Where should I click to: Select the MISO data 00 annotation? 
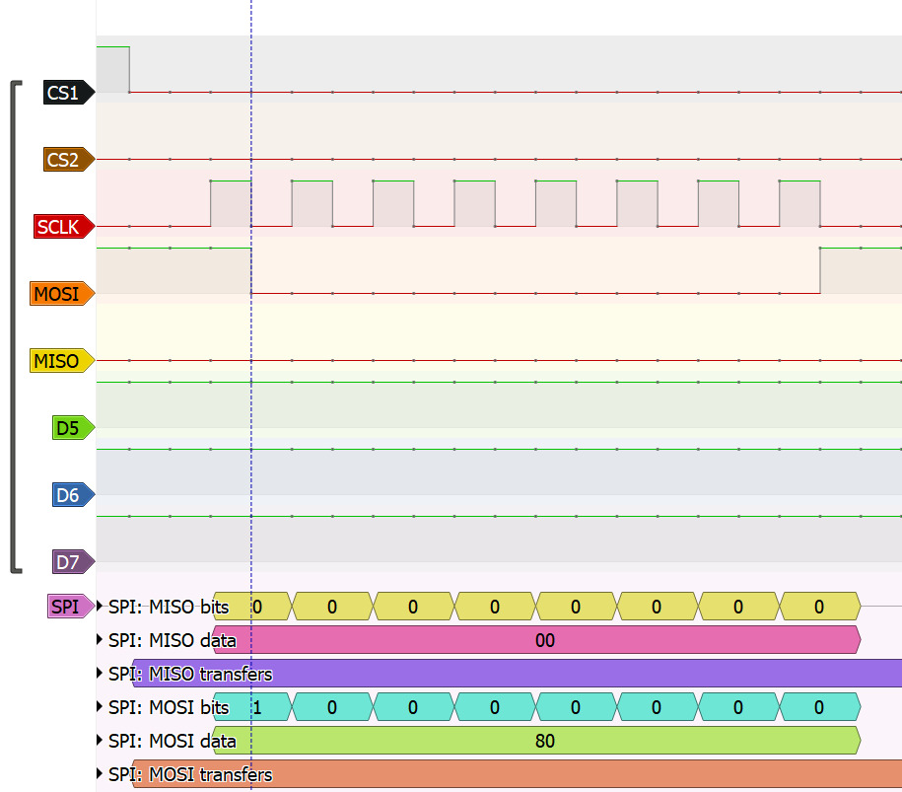click(x=536, y=639)
